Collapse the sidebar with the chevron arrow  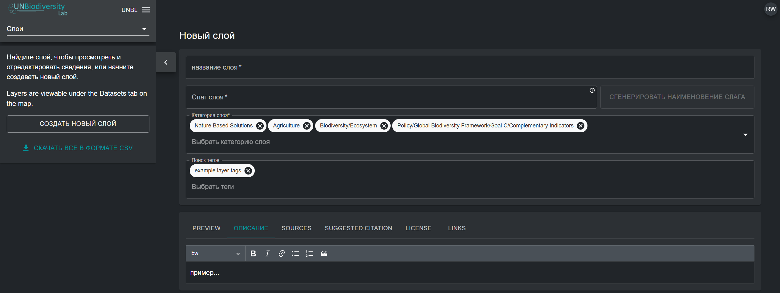pyautogui.click(x=166, y=62)
